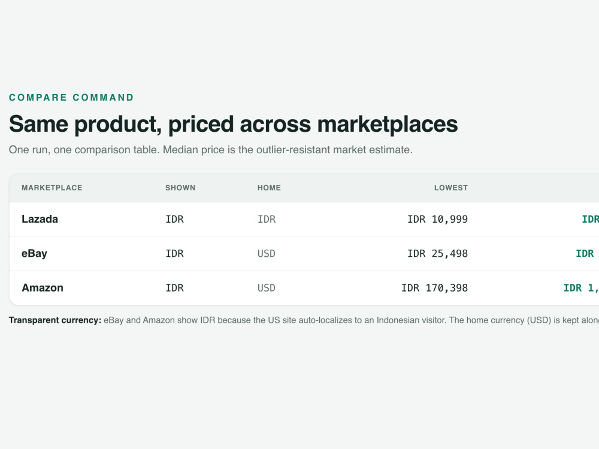The width and height of the screenshot is (599, 449).
Task: Select the Amazon marketplace row
Action: [x=304, y=288]
